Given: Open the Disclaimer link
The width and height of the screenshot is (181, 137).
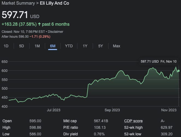Looking at the screenshot, I should click(x=56, y=32).
